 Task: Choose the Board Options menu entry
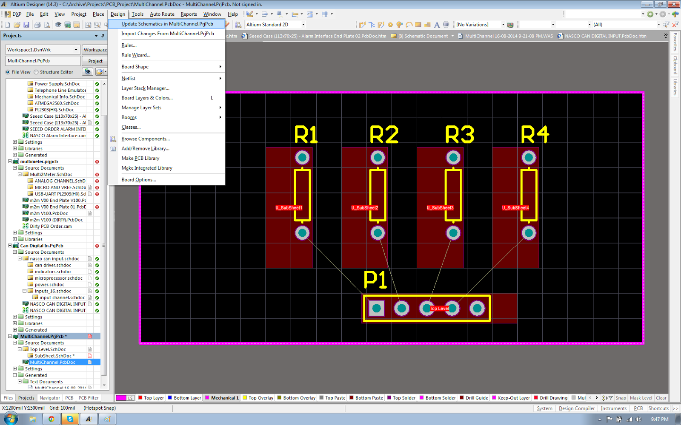167,180
